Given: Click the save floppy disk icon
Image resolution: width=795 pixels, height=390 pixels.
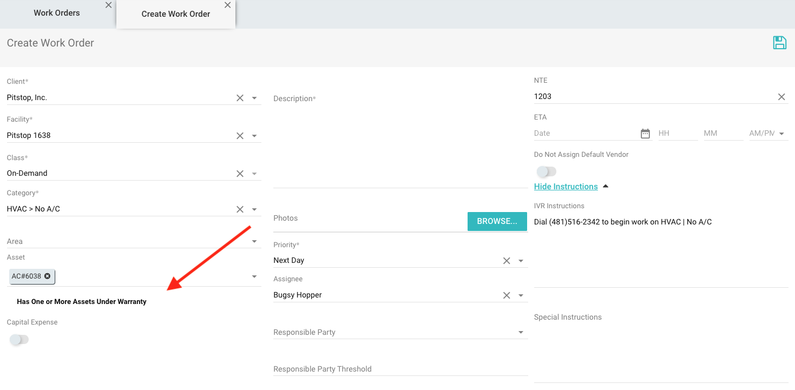Looking at the screenshot, I should [x=779, y=43].
